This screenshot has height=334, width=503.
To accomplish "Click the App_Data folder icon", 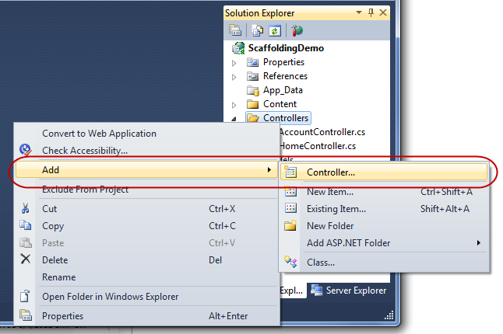I will point(252,91).
